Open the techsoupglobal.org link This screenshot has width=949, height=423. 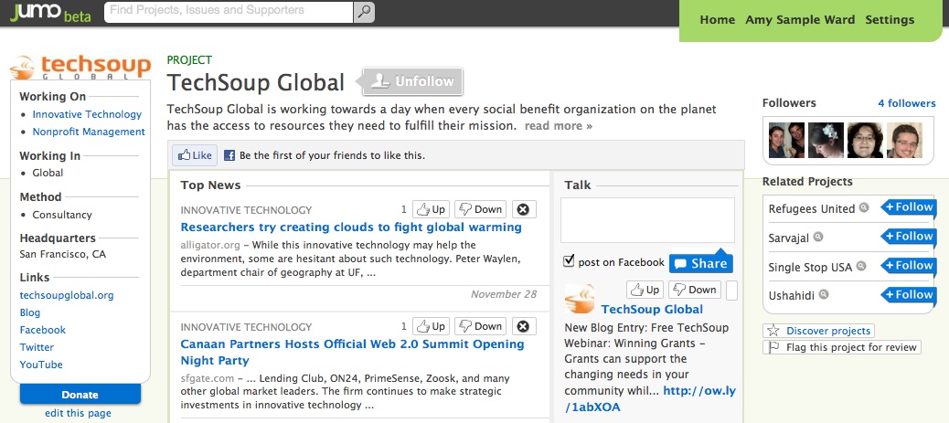point(67,295)
